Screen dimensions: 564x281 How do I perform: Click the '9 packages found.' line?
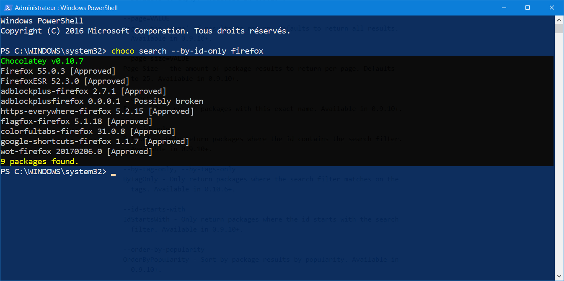coord(40,162)
